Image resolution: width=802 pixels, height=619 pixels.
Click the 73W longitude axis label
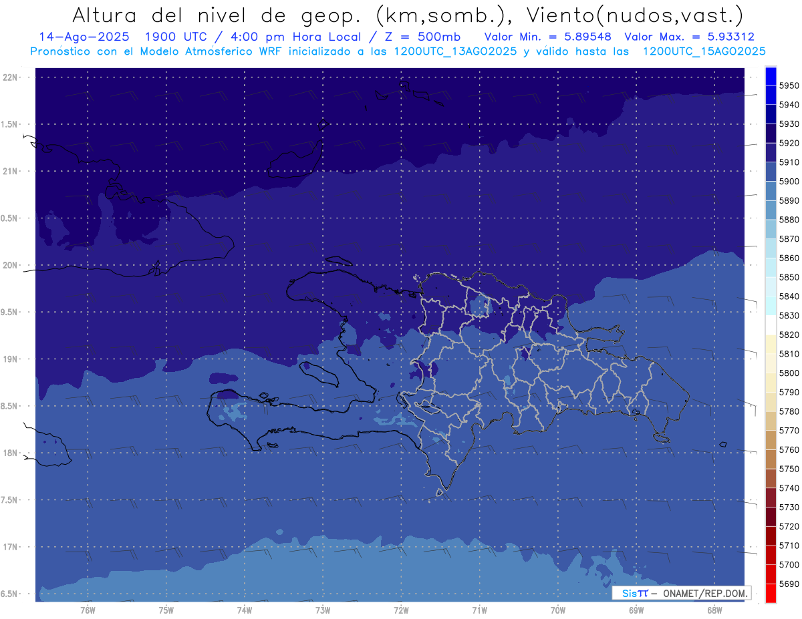click(x=323, y=610)
